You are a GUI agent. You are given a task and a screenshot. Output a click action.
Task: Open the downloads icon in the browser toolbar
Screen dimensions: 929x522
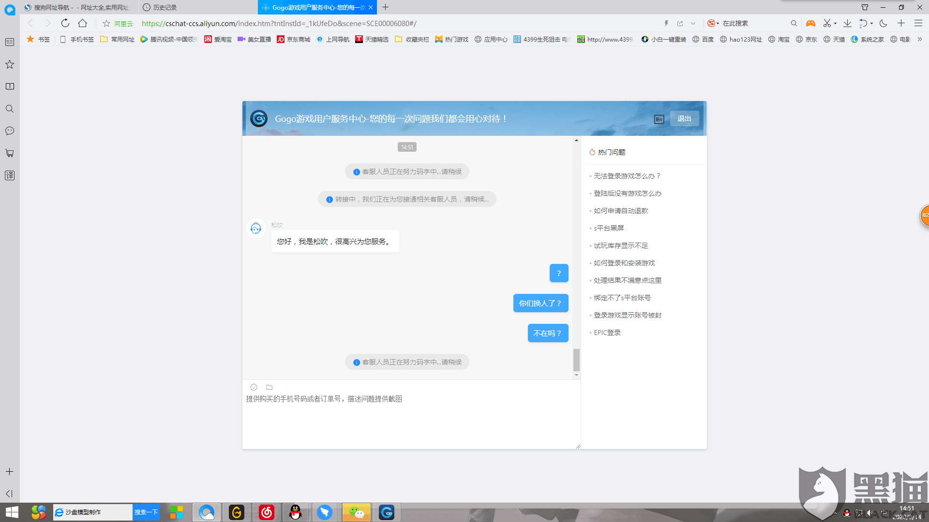pos(847,23)
